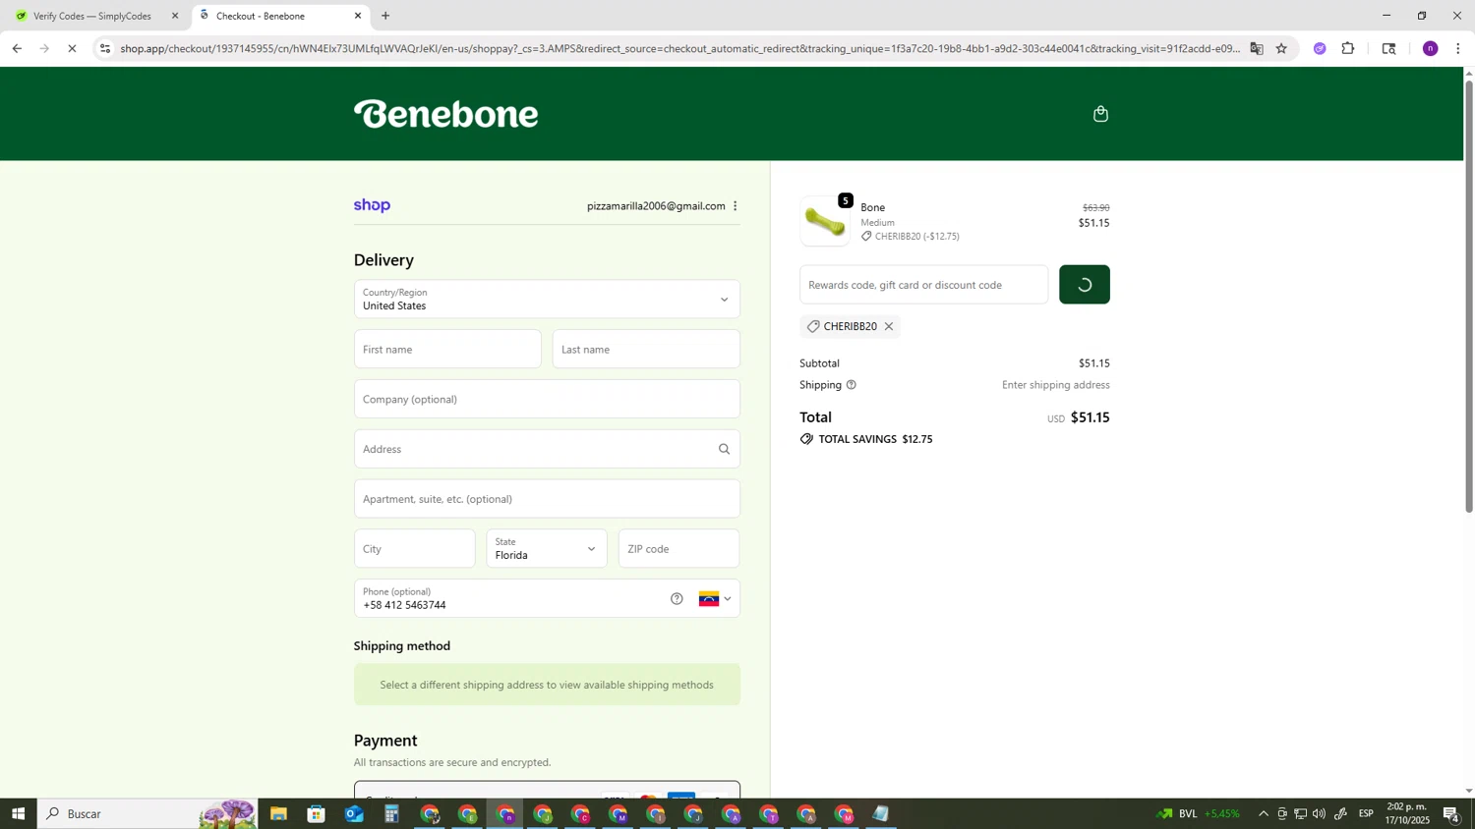This screenshot has height=829, width=1475.
Task: Open Microsoft Store from taskbar
Action: tap(316, 814)
